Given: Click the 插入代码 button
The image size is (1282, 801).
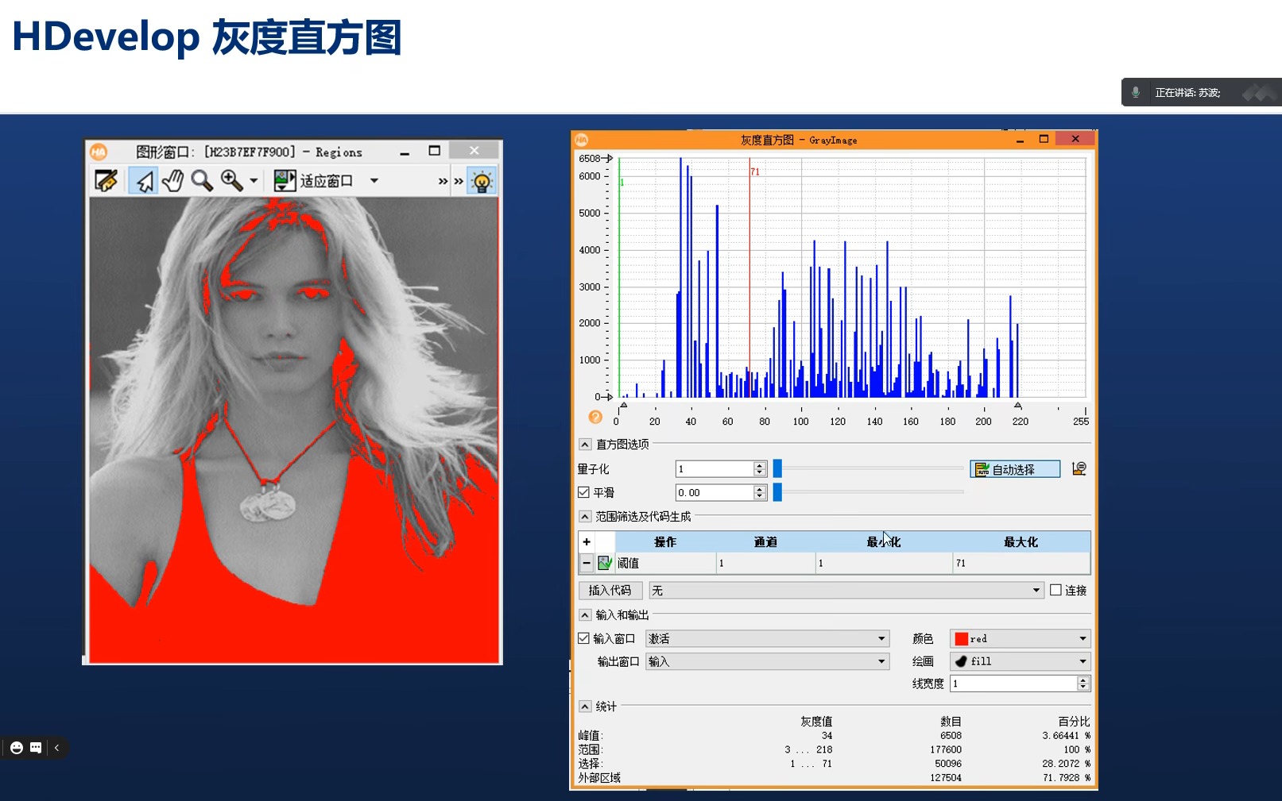Looking at the screenshot, I should coord(610,590).
